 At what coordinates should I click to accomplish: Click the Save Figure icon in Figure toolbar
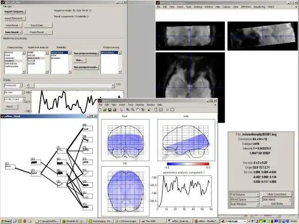click(109, 110)
